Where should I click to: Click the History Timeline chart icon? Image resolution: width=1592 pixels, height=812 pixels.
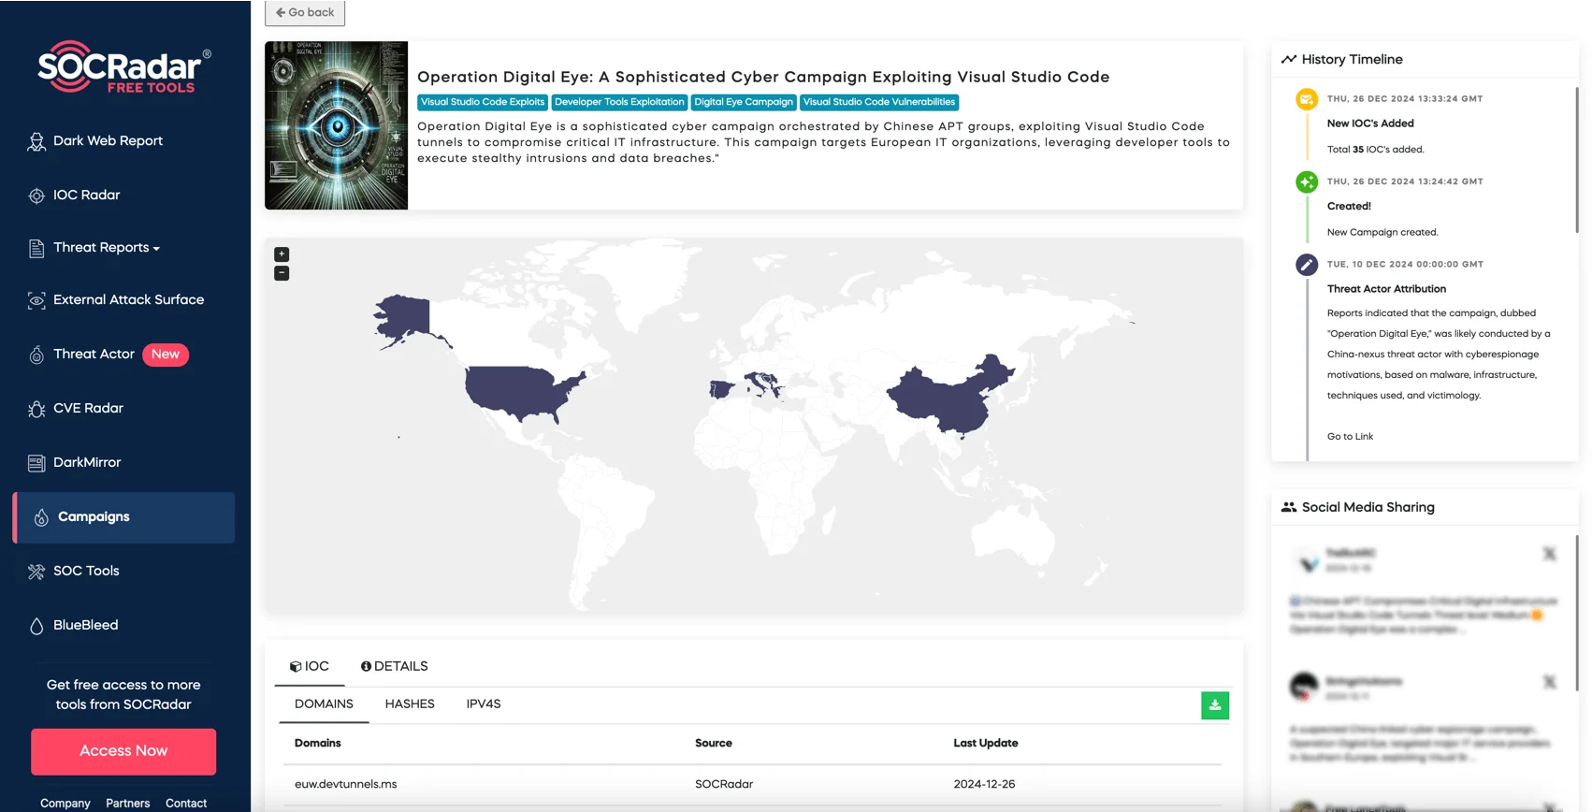coord(1289,59)
